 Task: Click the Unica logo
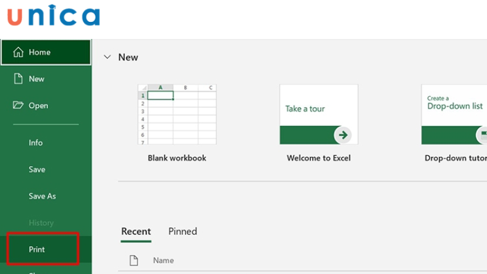pyautogui.click(x=54, y=16)
